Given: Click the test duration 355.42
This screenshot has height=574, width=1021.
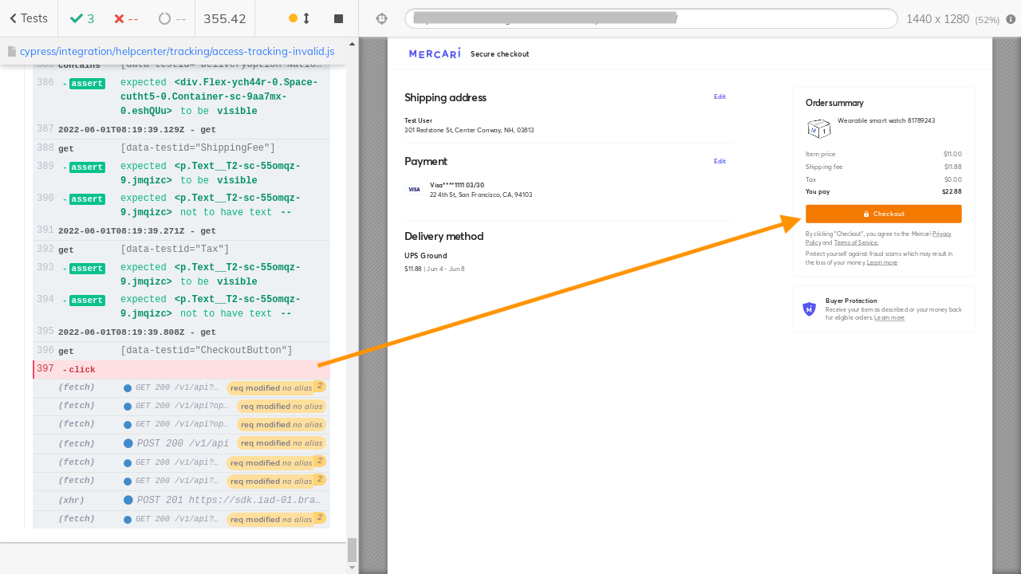Looking at the screenshot, I should [225, 18].
